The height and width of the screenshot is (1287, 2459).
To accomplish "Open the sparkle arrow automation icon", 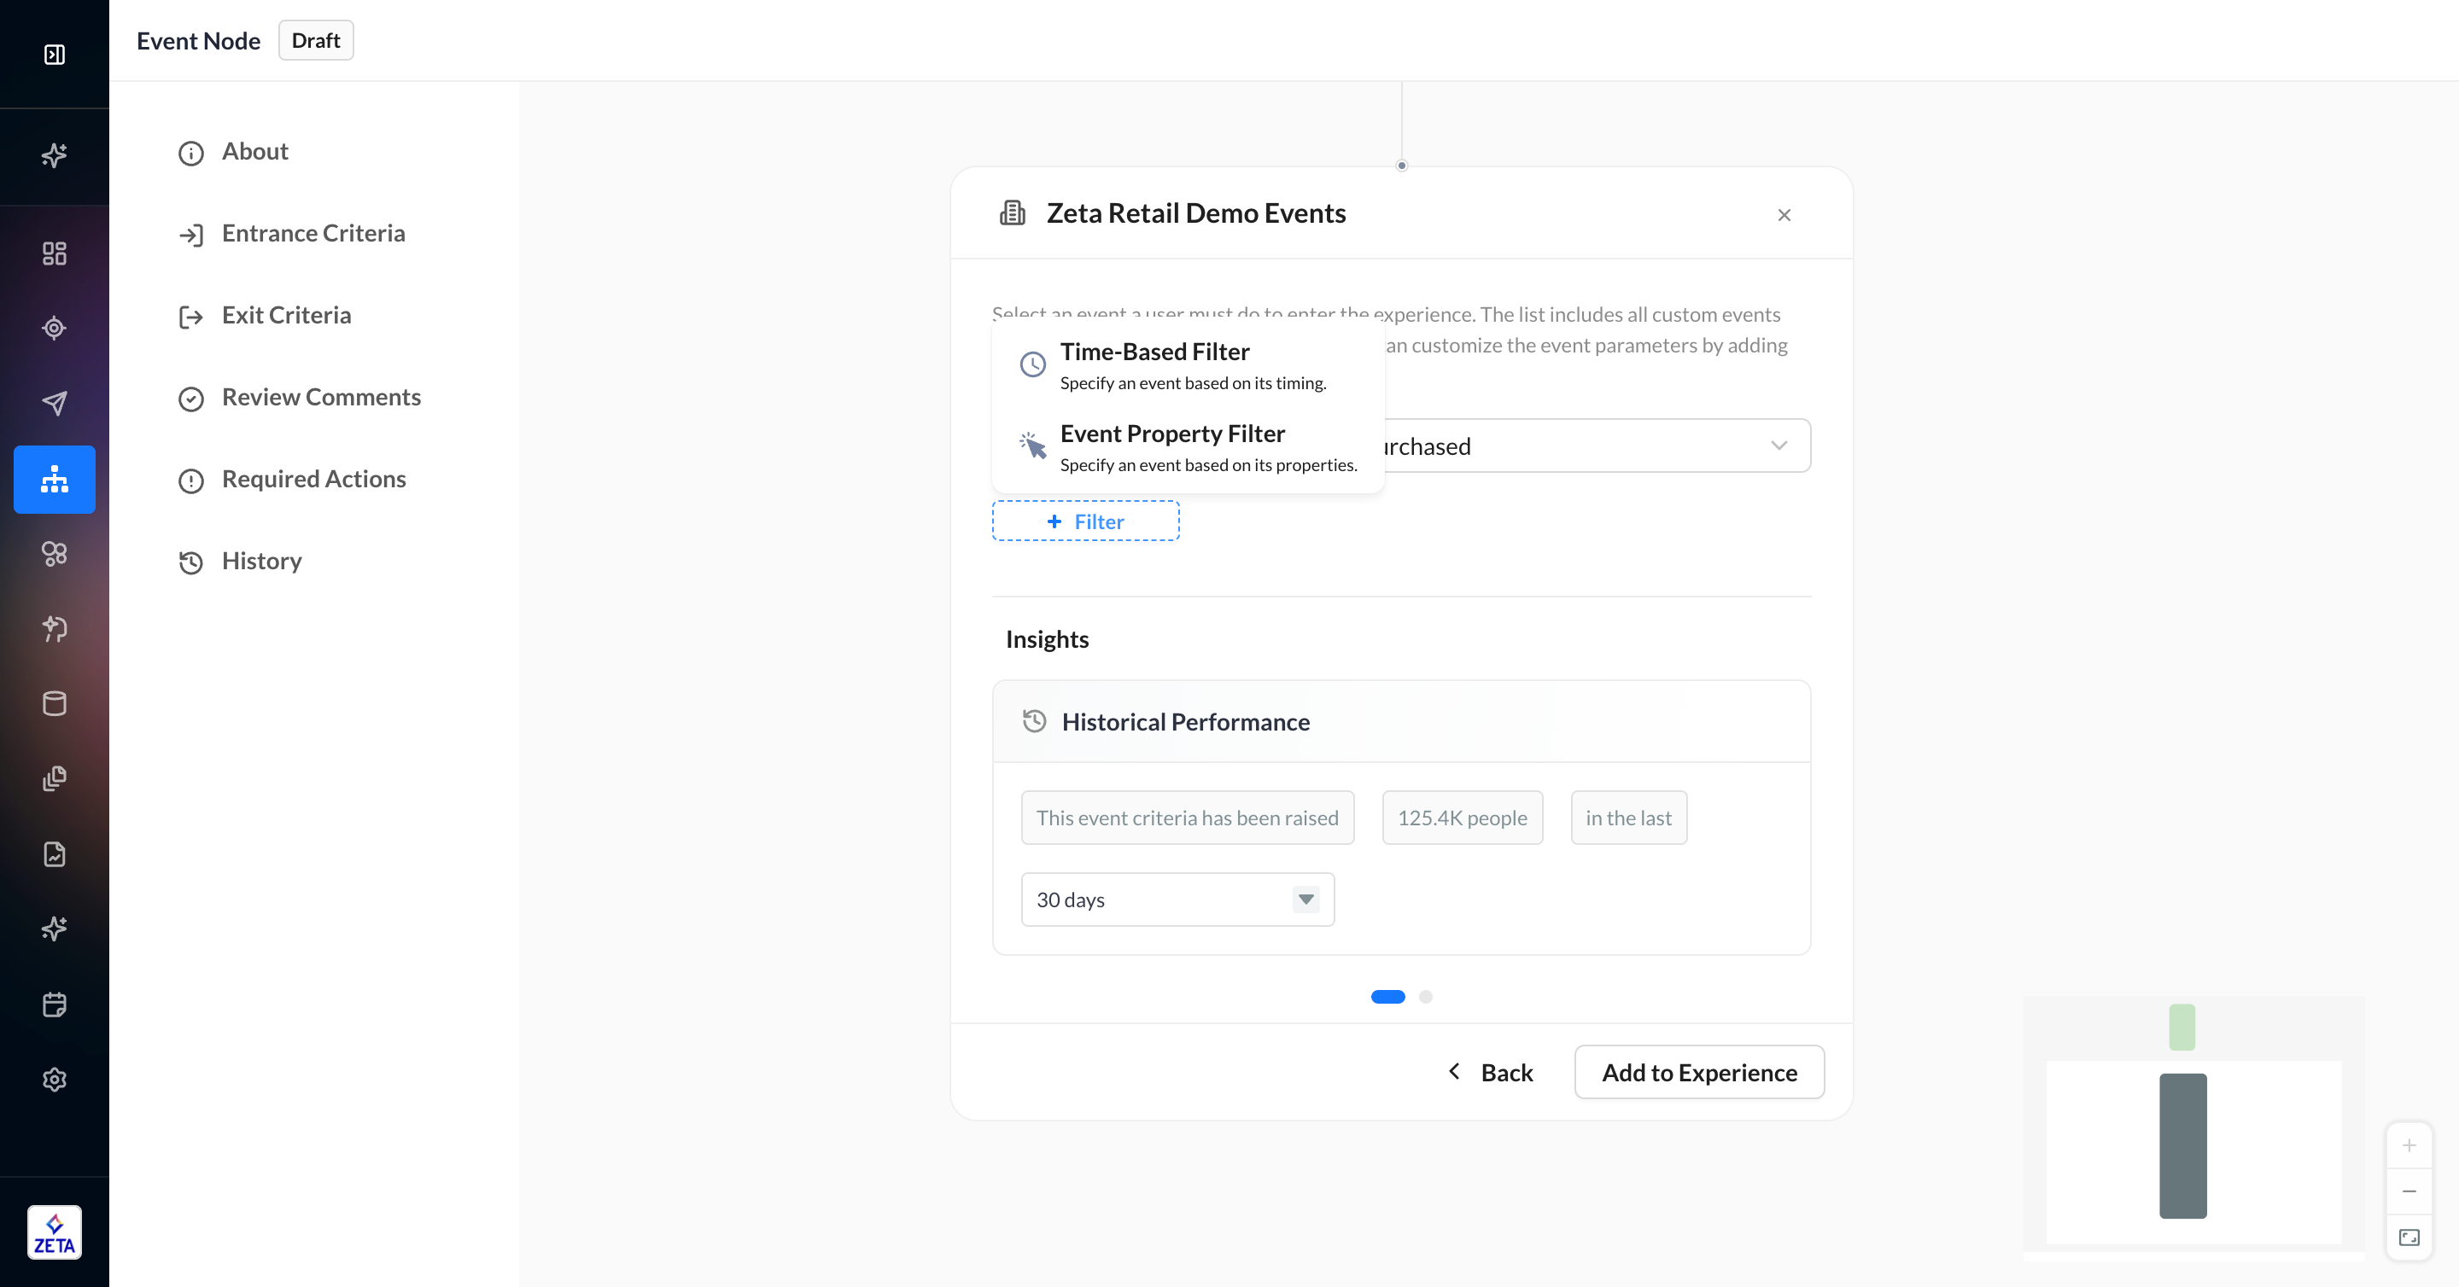I will (x=55, y=629).
